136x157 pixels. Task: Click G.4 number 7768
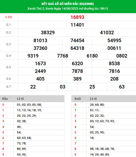[62, 56]
